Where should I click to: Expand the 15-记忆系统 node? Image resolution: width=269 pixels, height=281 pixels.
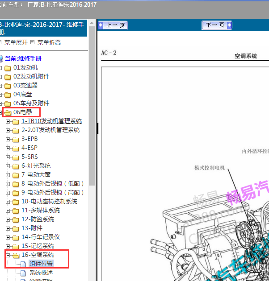click(8, 246)
